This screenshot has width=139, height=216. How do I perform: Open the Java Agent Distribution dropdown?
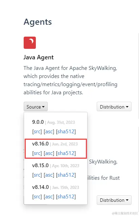click(x=114, y=106)
